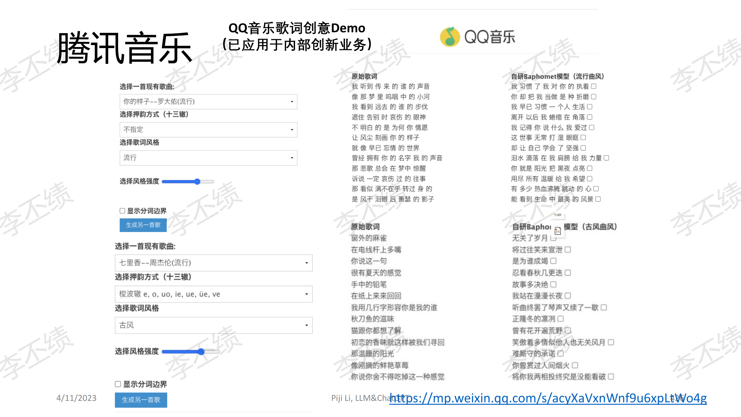Check the box after 曾有花开遍荒野
This screenshot has height=417, width=741.
[568, 331]
